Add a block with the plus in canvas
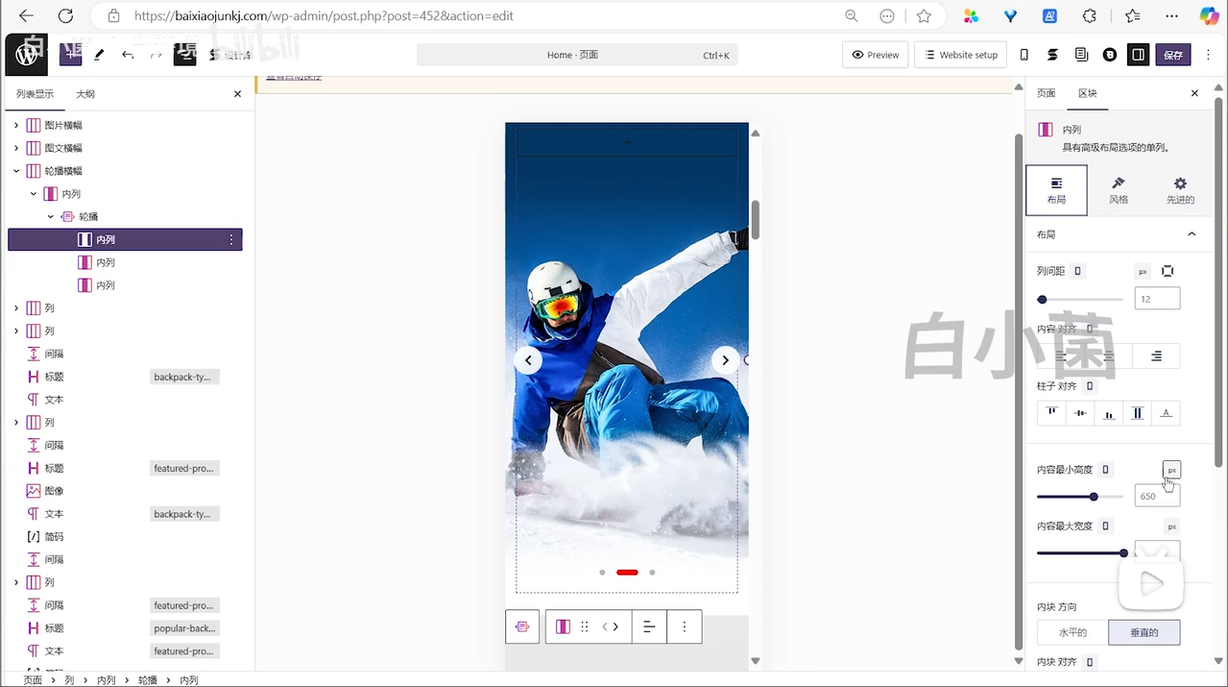The width and height of the screenshot is (1228, 687). (627, 143)
